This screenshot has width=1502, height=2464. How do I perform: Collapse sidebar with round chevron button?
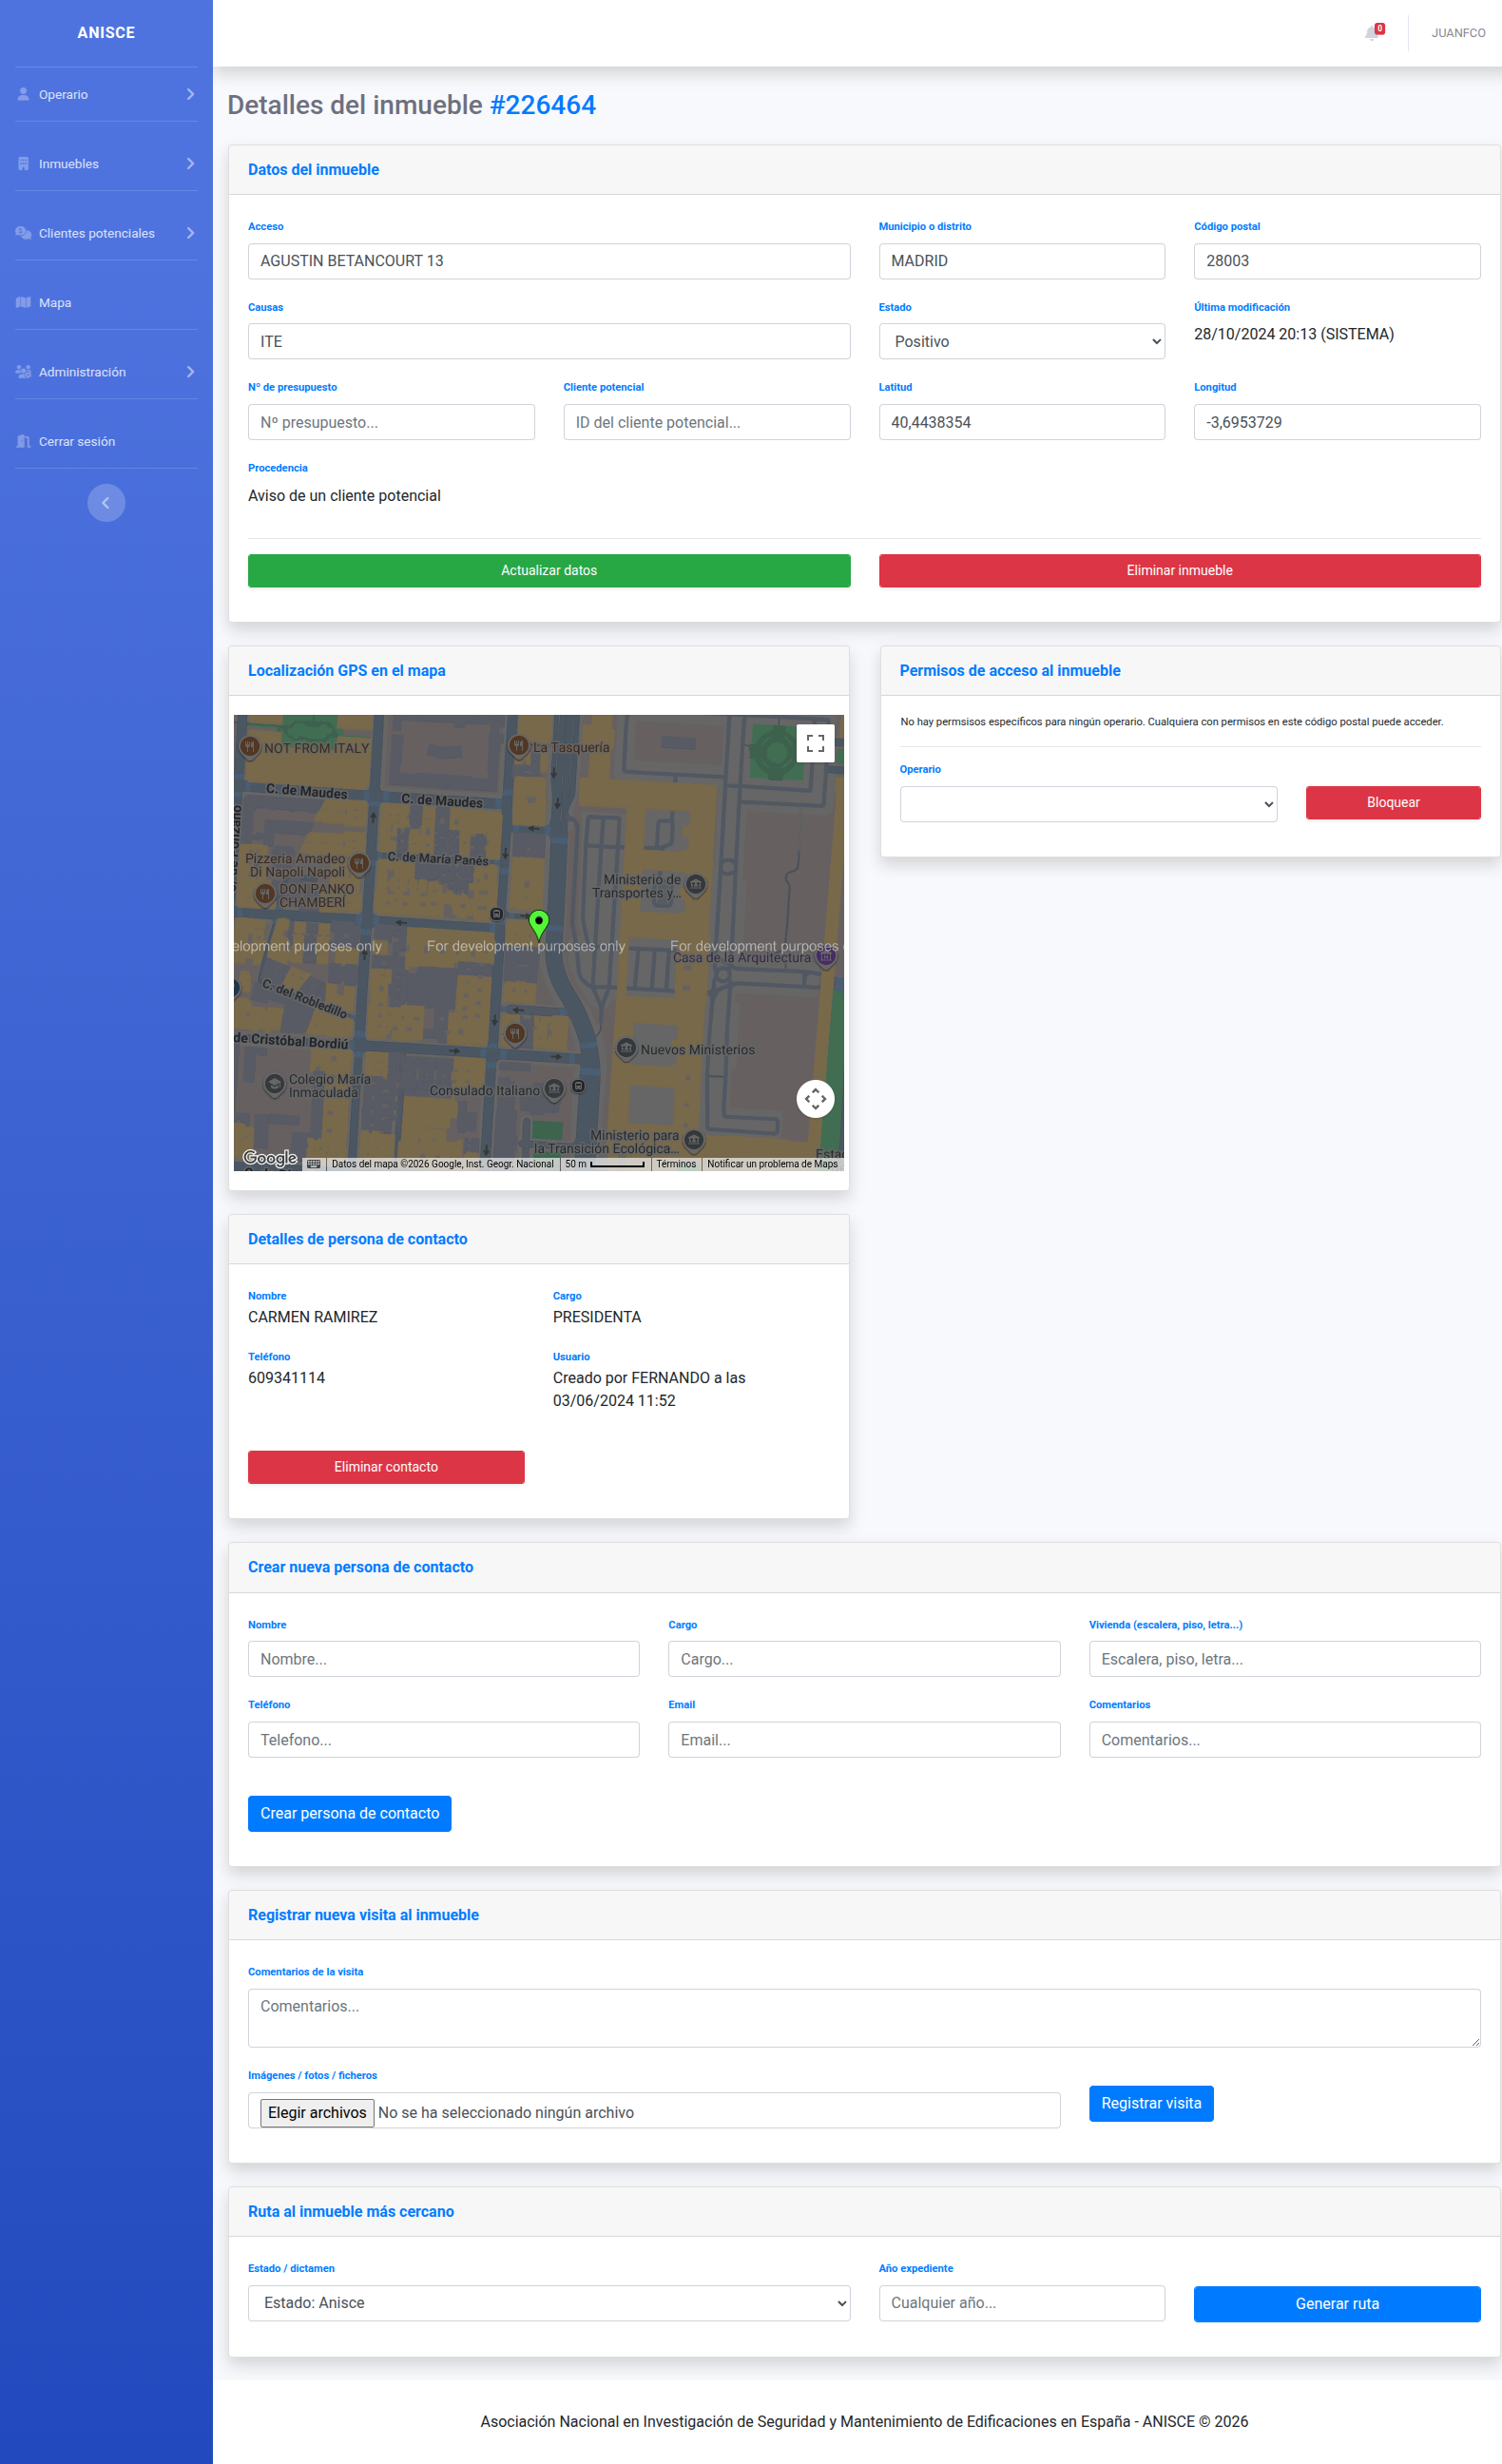click(x=106, y=503)
